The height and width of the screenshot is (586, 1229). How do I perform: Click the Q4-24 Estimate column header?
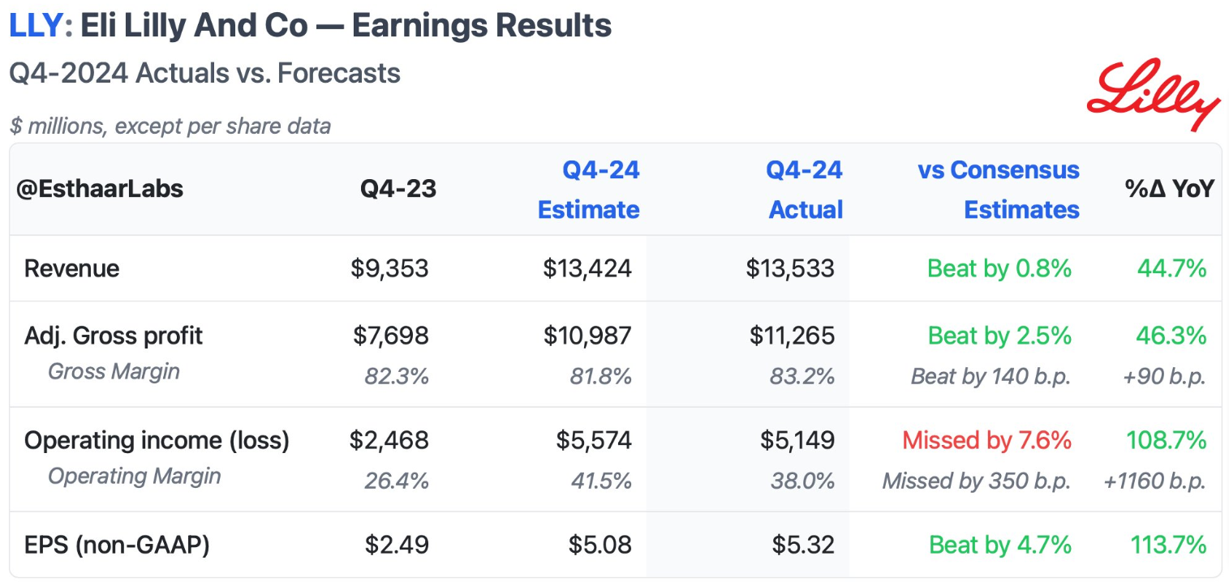point(589,190)
